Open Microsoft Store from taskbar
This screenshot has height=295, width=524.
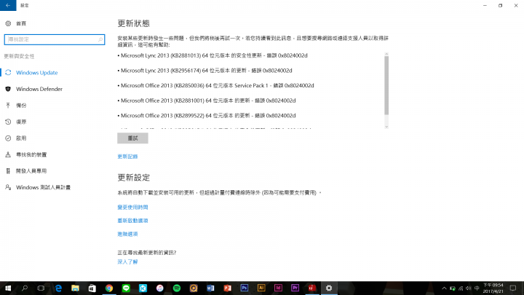tap(92, 288)
